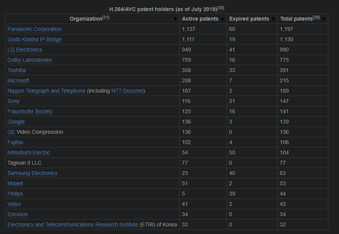Select Sony expired patents value 31
The image size is (339, 234).
click(232, 101)
